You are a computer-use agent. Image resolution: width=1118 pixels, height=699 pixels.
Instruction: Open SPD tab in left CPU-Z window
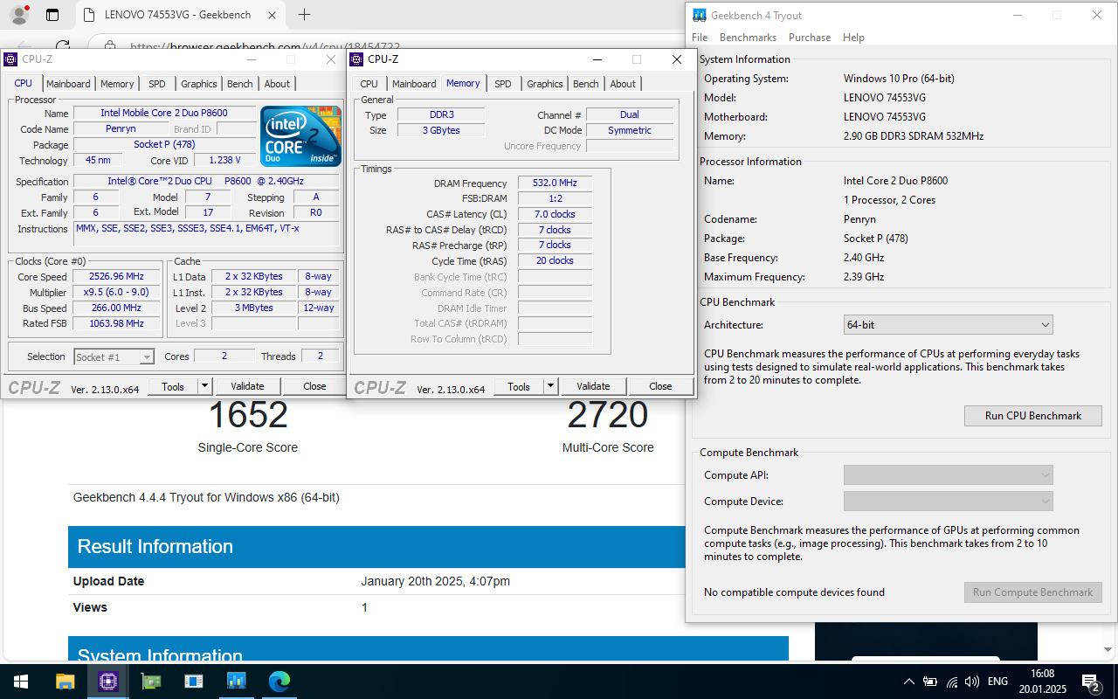[x=156, y=84]
